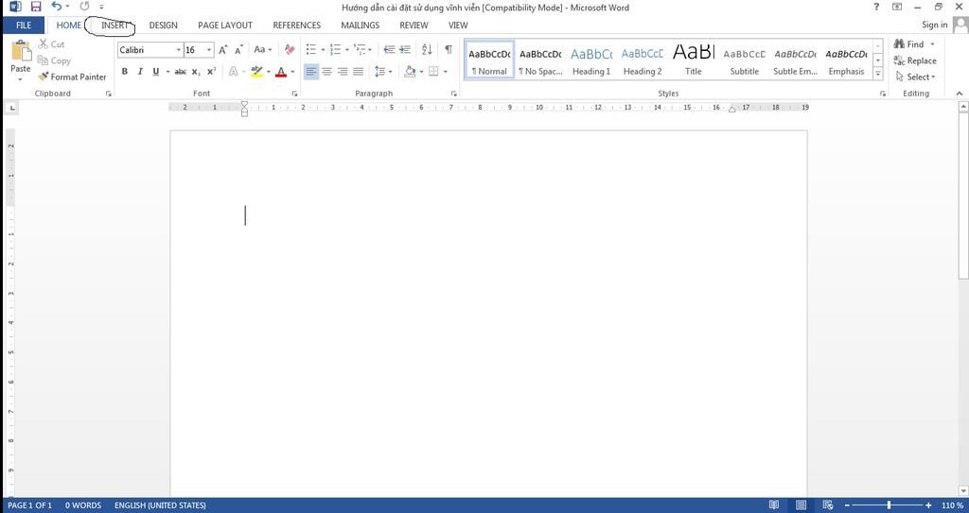Open the INSERT ribbon tab
Image resolution: width=969 pixels, height=513 pixels.
[115, 26]
